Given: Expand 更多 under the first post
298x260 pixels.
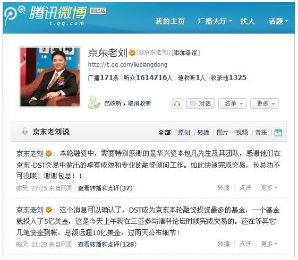Looking at the screenshot, I should click(269, 188).
